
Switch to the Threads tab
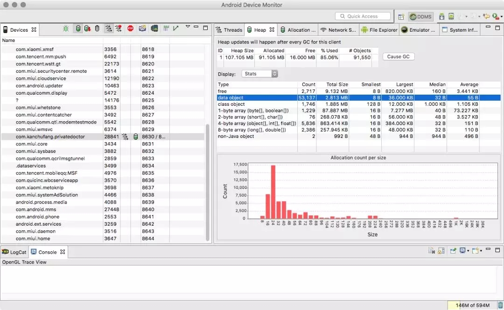pos(229,30)
